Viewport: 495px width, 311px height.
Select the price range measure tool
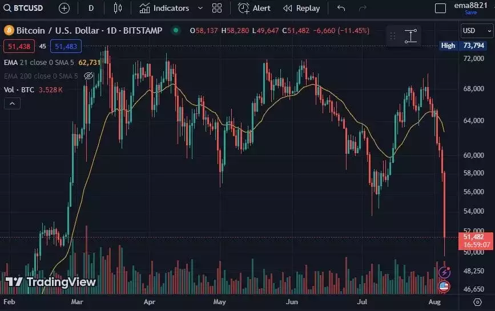pyautogui.click(x=411, y=36)
